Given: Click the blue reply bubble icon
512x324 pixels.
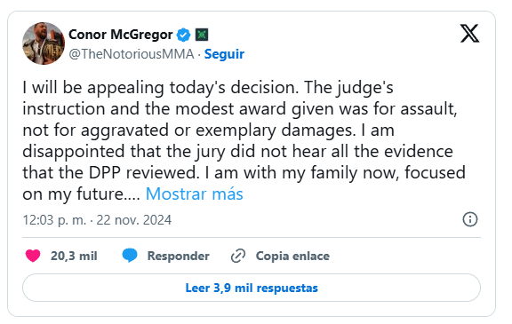Looking at the screenshot, I should pyautogui.click(x=130, y=256).
